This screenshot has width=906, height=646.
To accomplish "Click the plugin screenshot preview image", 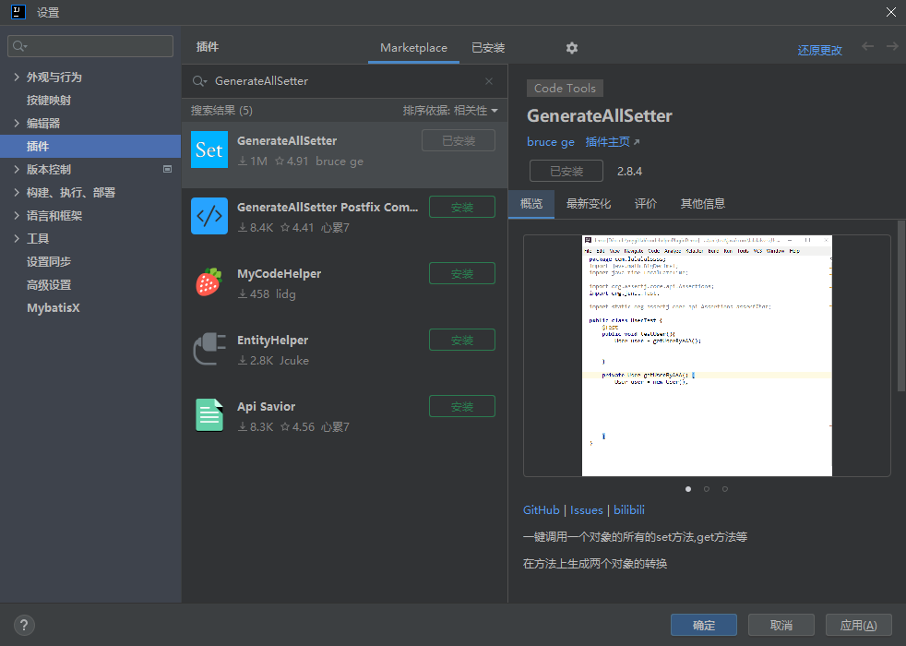I will [707, 356].
